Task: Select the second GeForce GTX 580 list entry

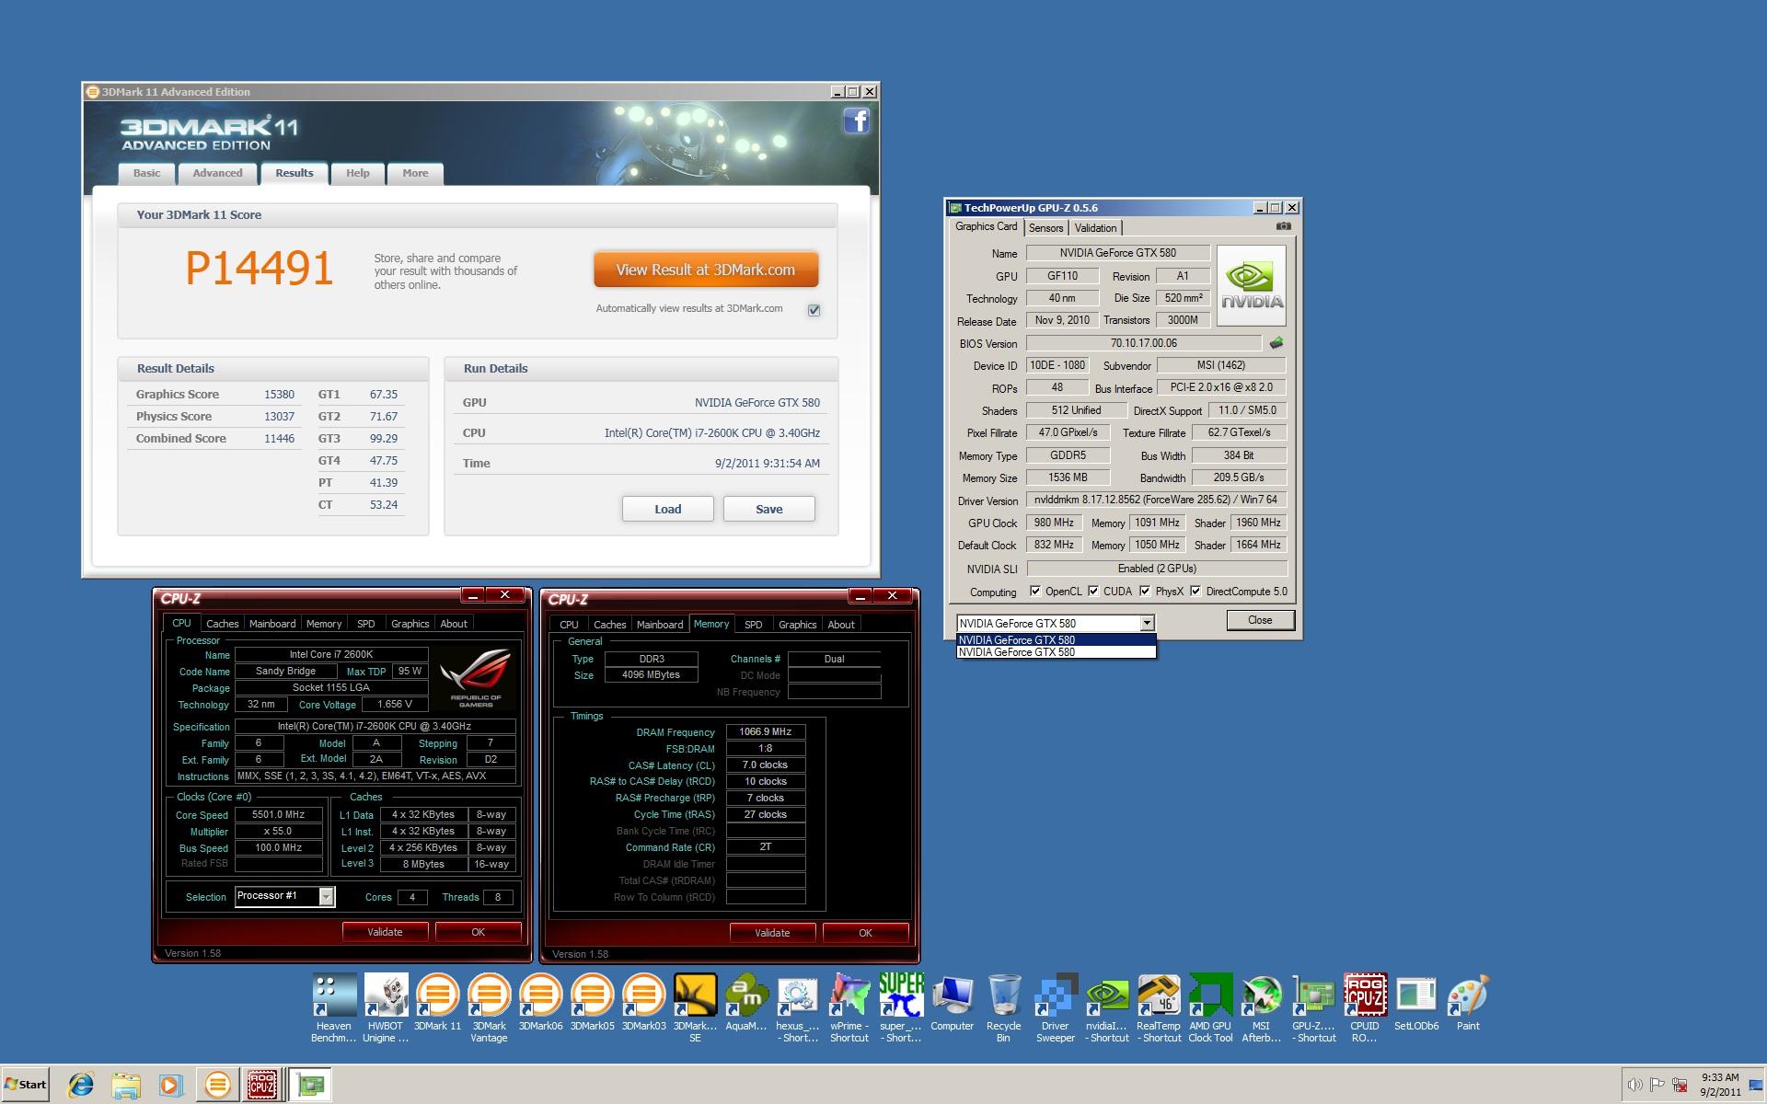Action: point(1056,652)
